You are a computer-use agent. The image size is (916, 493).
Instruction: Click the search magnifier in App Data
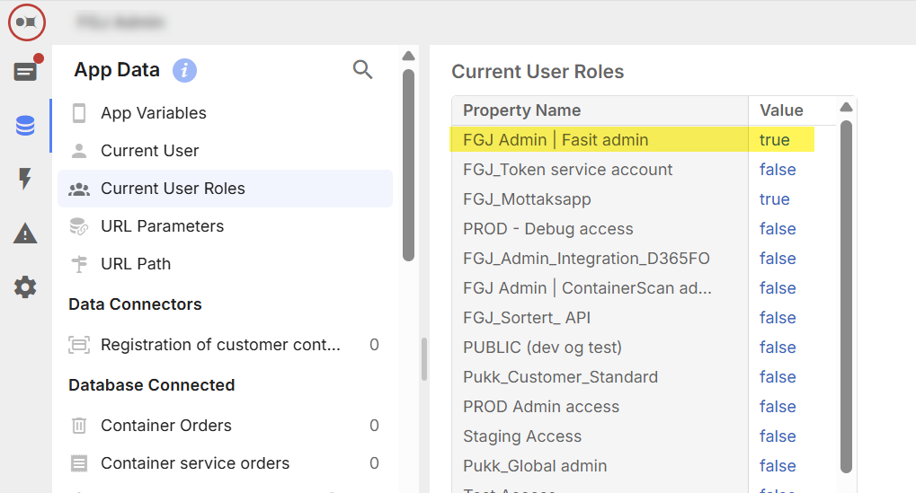tap(362, 70)
